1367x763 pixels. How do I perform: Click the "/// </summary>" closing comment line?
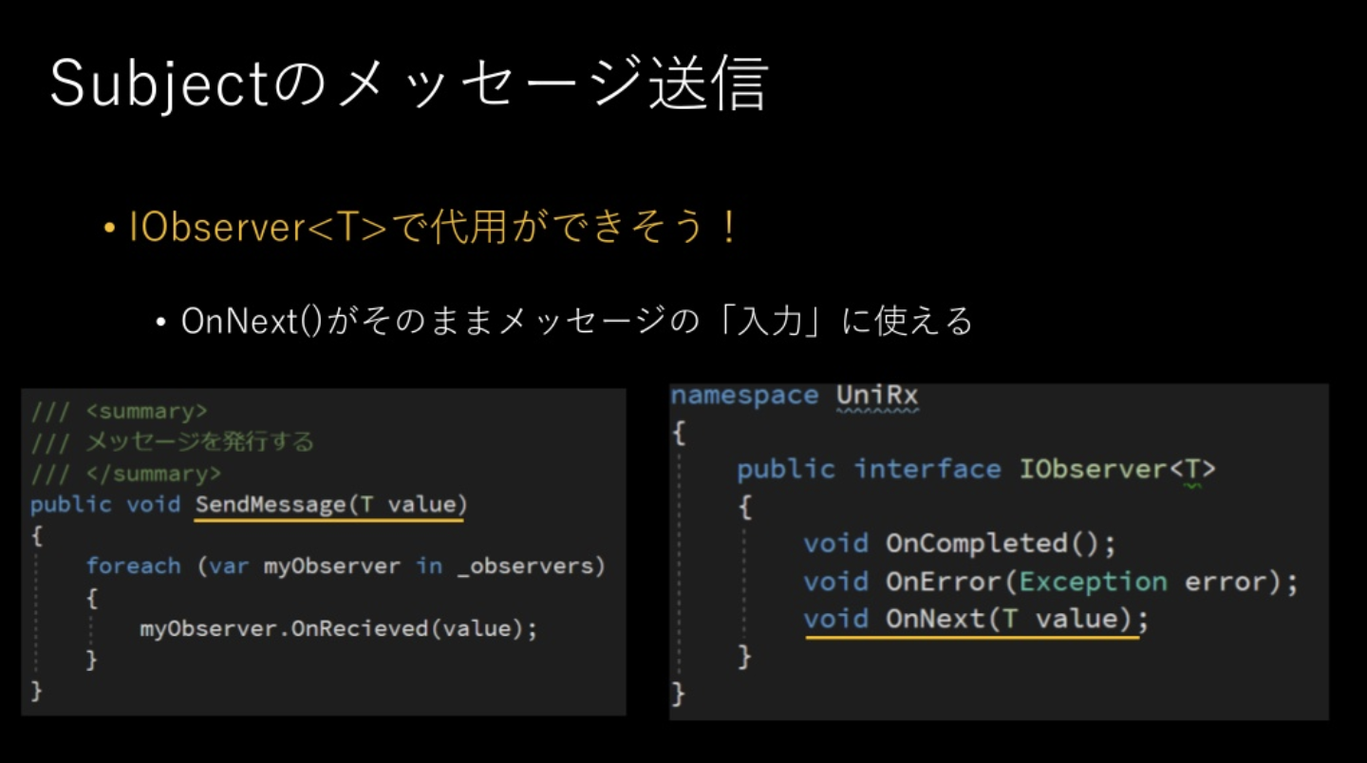[126, 474]
